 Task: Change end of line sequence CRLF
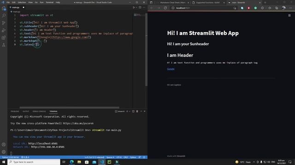(126, 157)
